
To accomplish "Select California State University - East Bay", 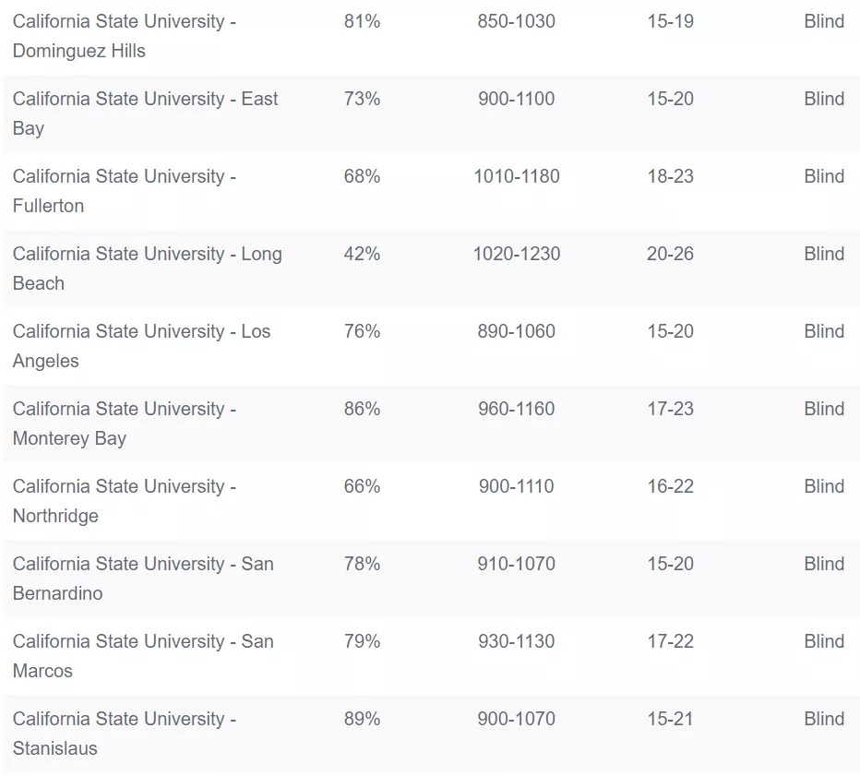I will (x=145, y=113).
